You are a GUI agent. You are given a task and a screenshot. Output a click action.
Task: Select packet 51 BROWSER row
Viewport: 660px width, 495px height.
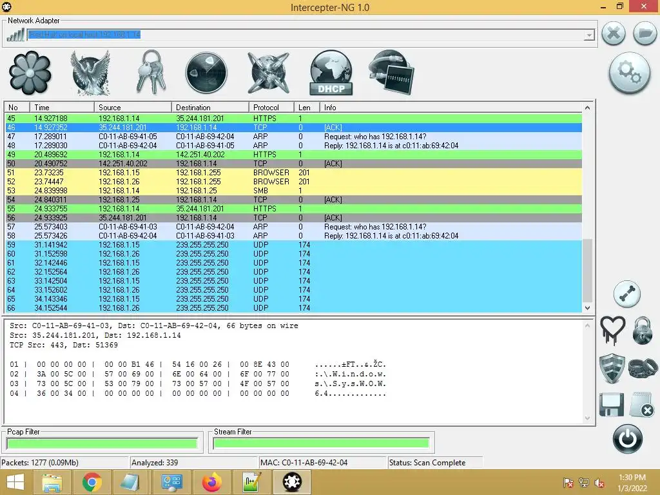[x=293, y=173]
